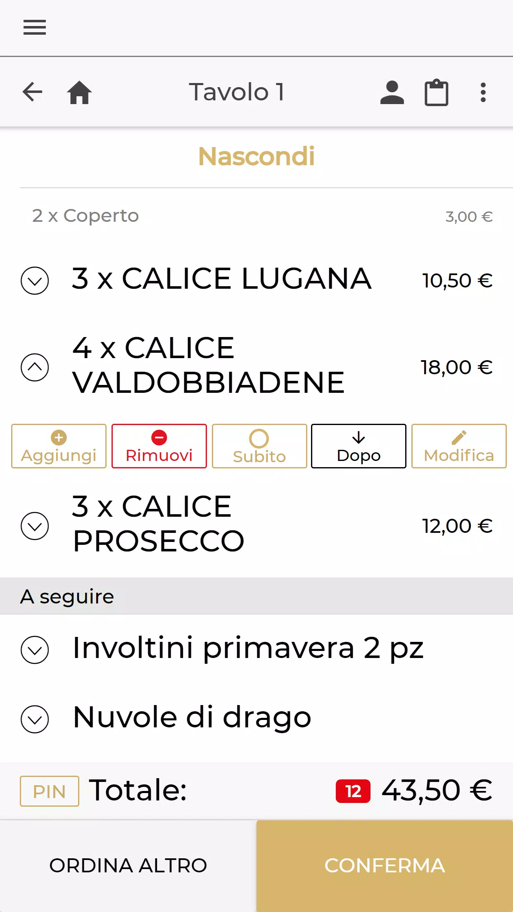Open the three-dot overflow menu
513x912 pixels.
pos(483,92)
